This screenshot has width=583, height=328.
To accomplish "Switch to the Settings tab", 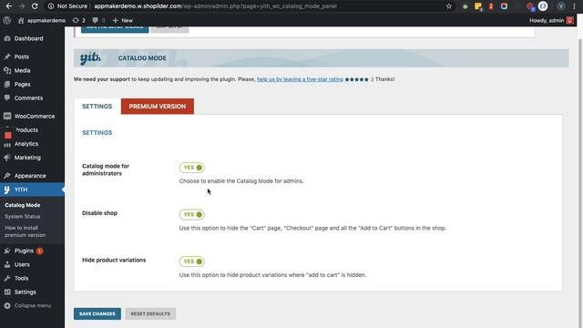I will click(97, 107).
